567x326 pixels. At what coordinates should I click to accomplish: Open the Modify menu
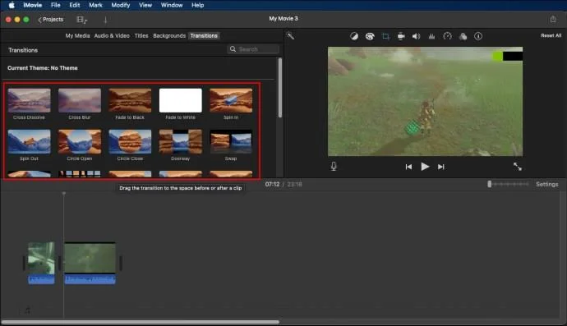point(121,5)
